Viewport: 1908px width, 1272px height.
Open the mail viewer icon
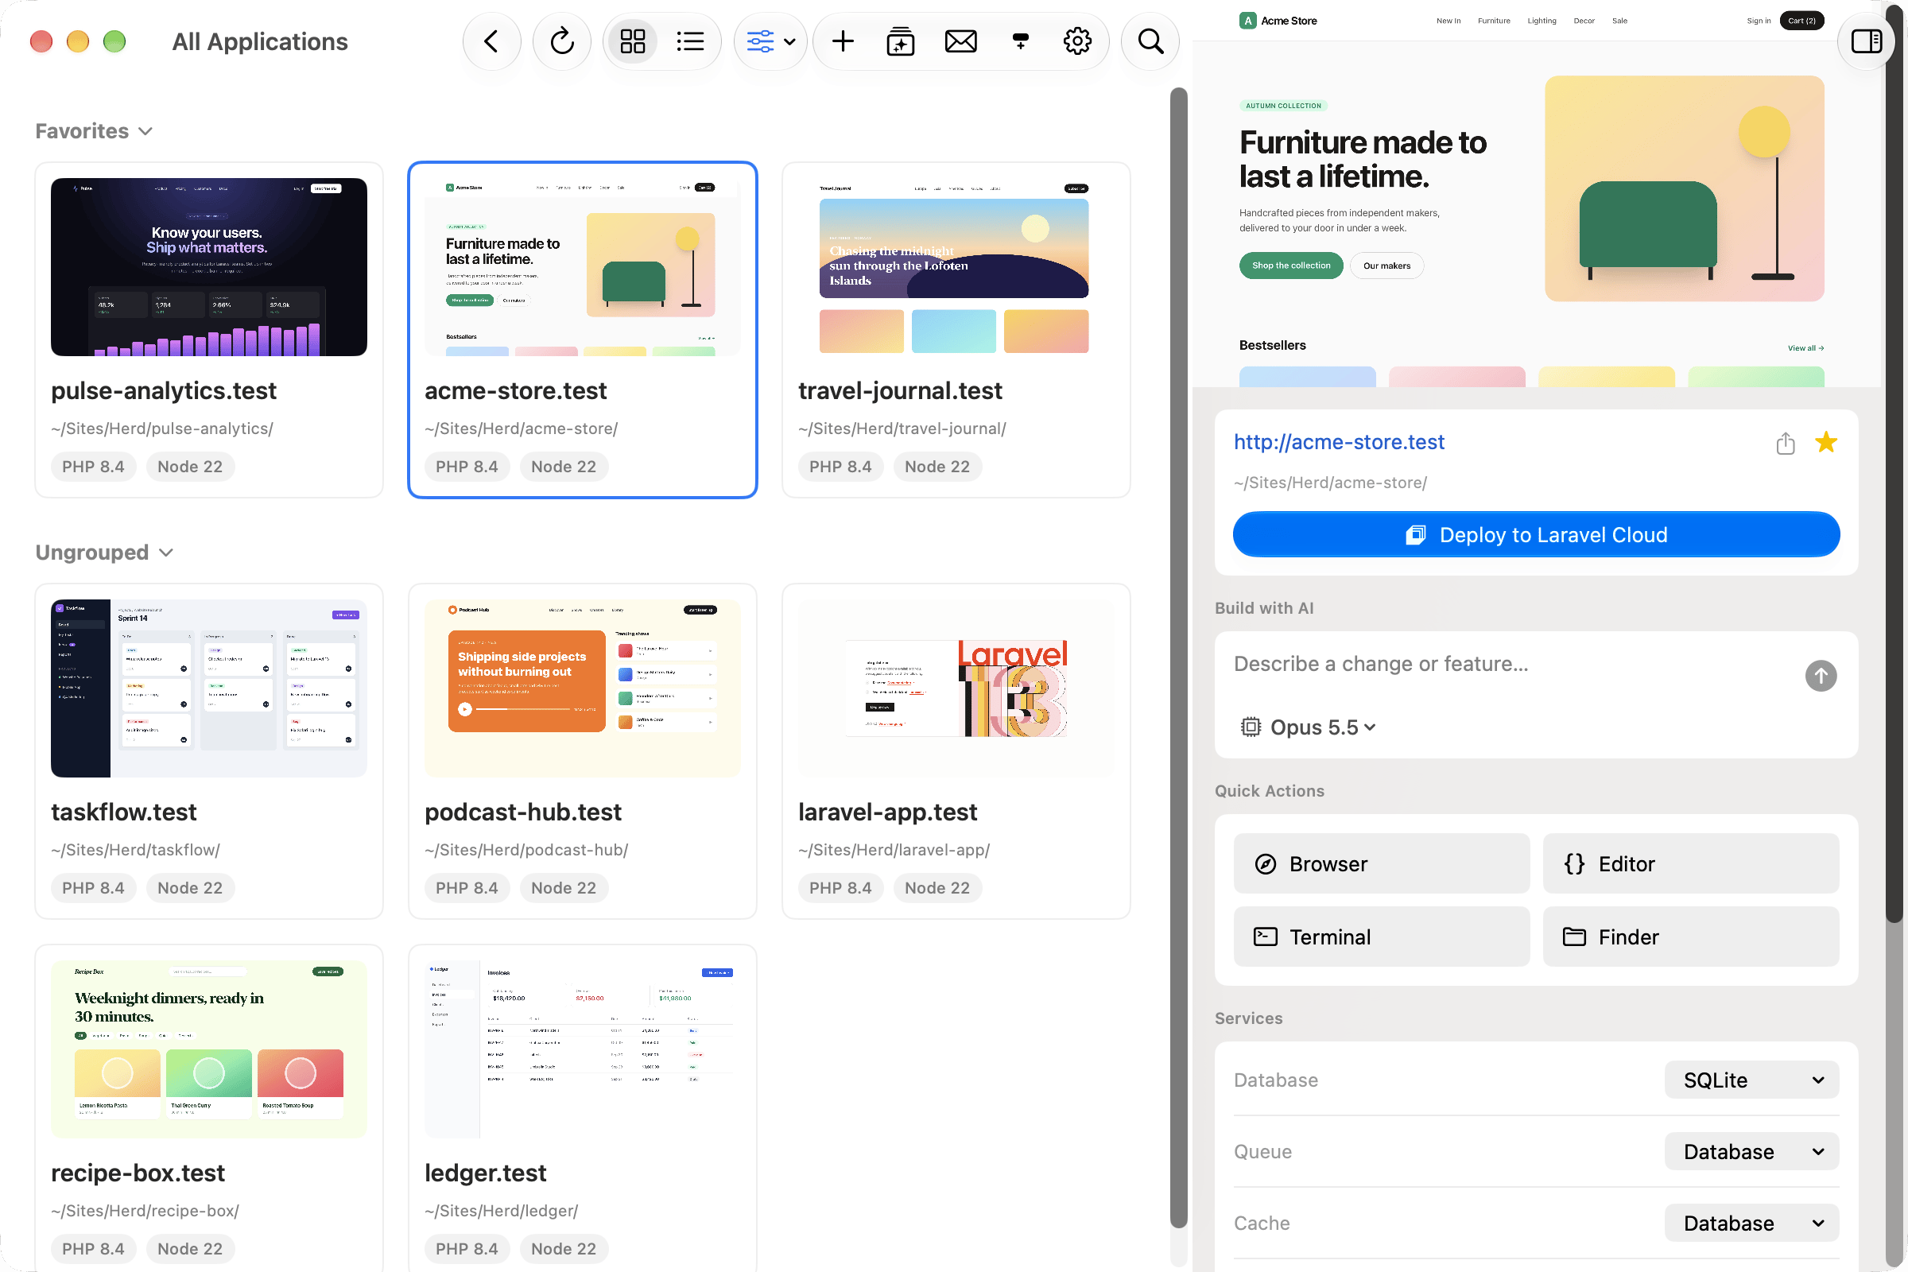click(x=960, y=41)
